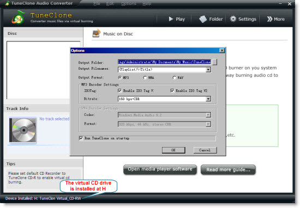The image size is (300, 208).
Task: Click Cancel in the Options dialog
Action: [205, 150]
